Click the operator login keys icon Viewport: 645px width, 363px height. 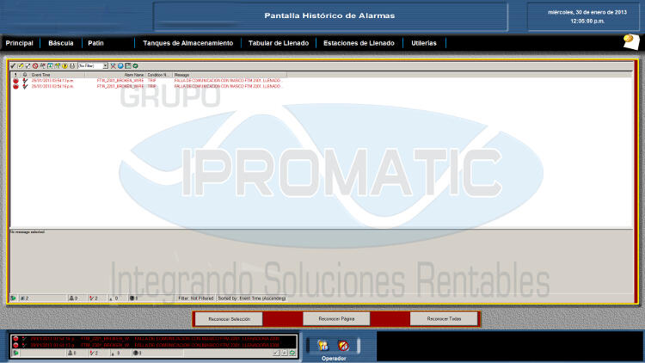322,345
